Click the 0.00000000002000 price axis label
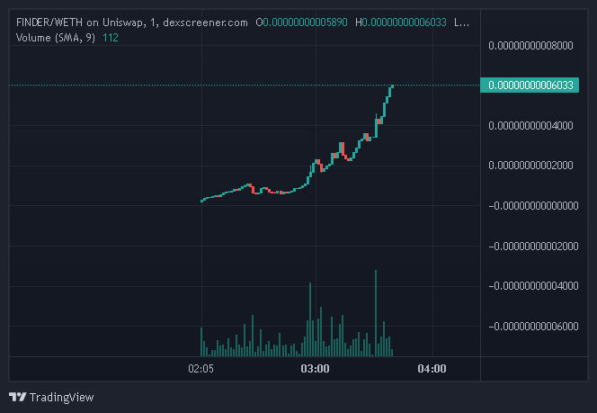 (x=530, y=166)
